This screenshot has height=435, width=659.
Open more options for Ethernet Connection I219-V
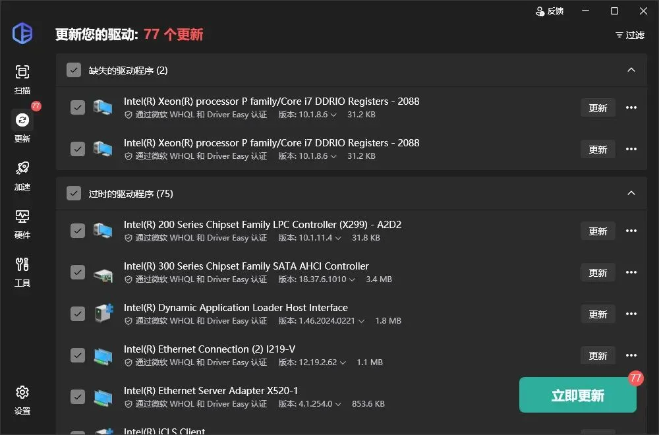631,355
